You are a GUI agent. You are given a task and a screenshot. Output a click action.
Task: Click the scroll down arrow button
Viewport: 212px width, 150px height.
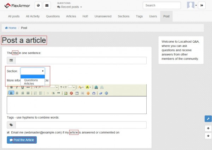coord(208,136)
